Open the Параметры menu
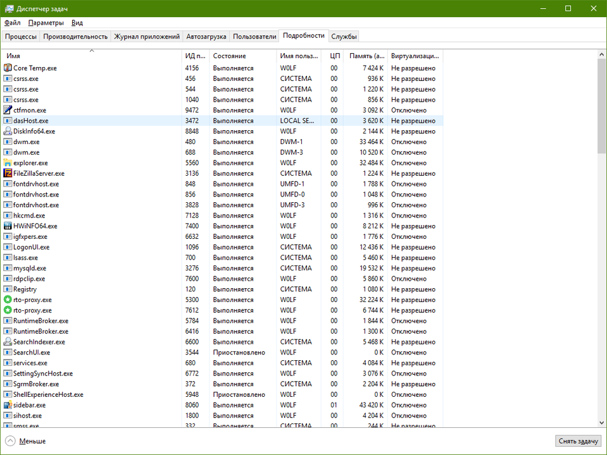The height and width of the screenshot is (455, 607). pyautogui.click(x=46, y=23)
